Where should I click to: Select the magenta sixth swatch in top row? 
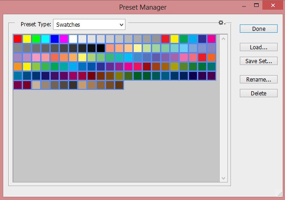click(x=64, y=39)
